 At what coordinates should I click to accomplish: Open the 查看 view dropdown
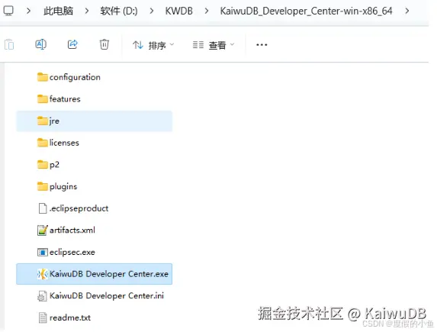point(214,45)
